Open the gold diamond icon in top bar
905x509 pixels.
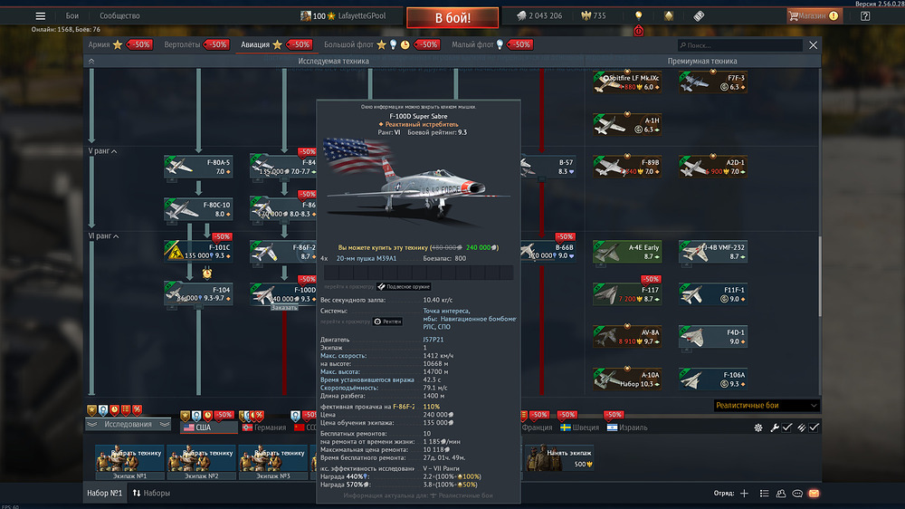pos(669,16)
